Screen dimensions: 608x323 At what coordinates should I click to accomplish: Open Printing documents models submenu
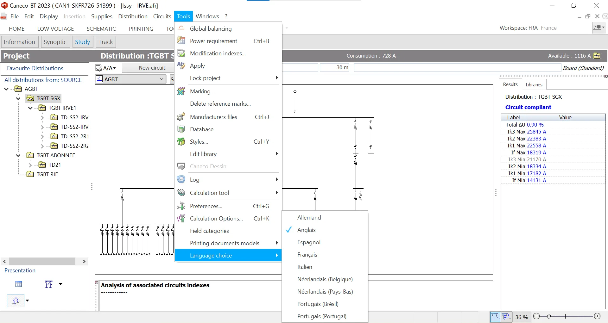[228, 243]
